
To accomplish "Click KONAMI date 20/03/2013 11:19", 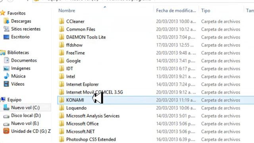I will coord(176,100).
